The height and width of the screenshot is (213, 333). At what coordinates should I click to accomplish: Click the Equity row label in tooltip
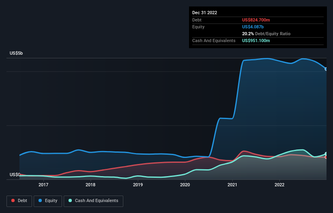[x=198, y=27]
